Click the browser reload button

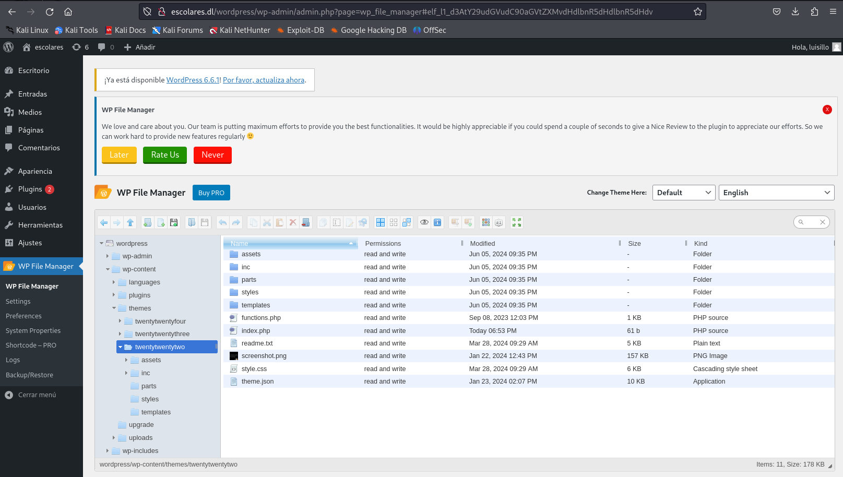point(50,11)
